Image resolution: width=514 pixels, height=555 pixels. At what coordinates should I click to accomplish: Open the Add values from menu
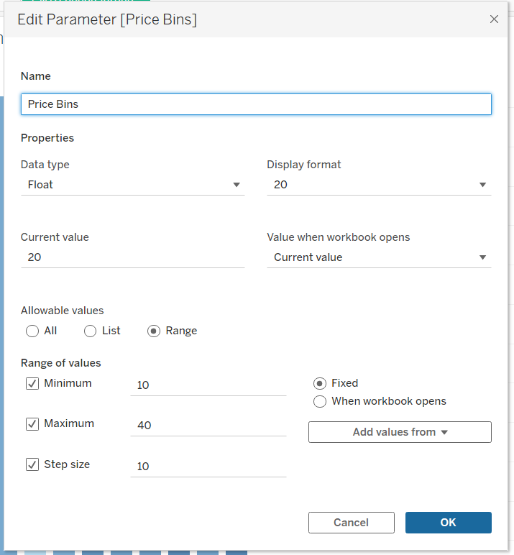pyautogui.click(x=400, y=432)
